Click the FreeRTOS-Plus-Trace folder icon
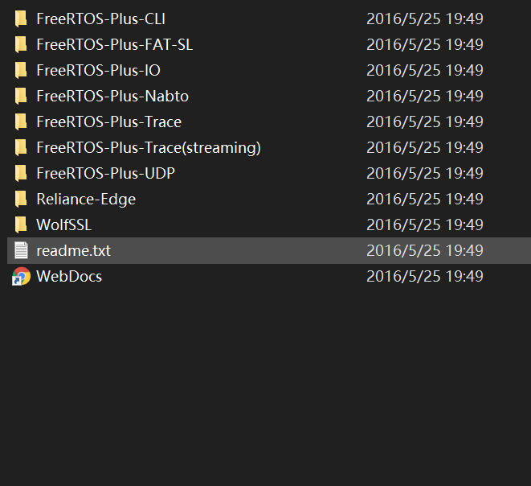Image resolution: width=531 pixels, height=486 pixels. (x=21, y=122)
